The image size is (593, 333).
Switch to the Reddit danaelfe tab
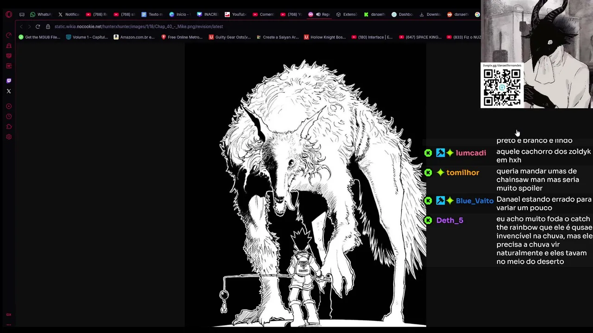click(458, 14)
